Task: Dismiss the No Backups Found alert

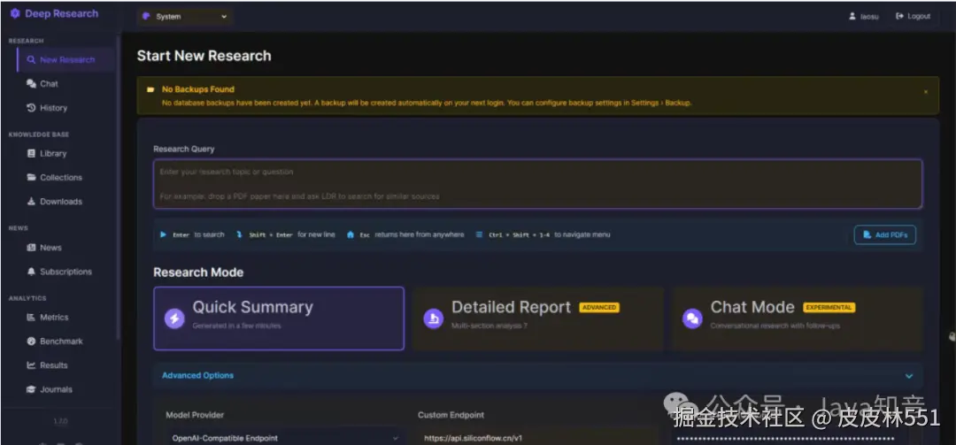Action: pos(926,91)
